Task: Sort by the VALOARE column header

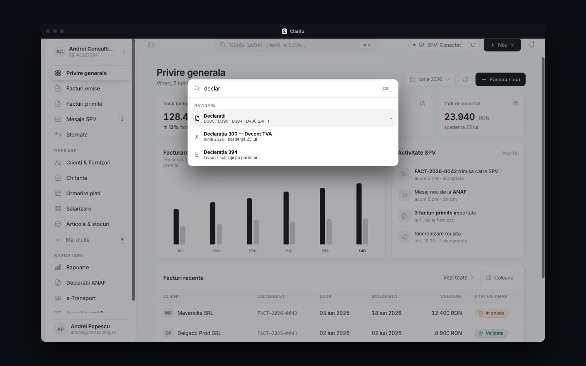Action: (x=451, y=297)
